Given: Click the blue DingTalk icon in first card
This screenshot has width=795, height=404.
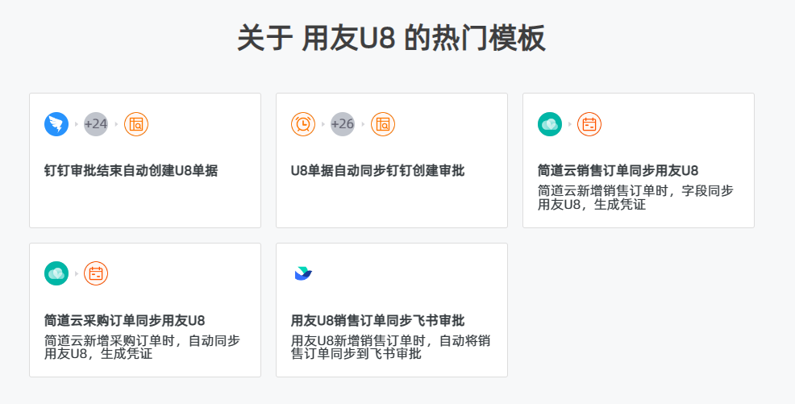Looking at the screenshot, I should (x=56, y=124).
